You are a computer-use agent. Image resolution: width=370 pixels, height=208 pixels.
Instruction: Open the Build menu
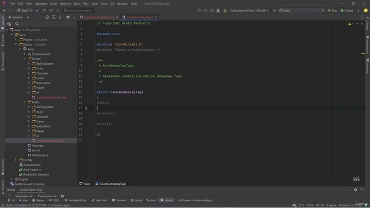click(77, 3)
